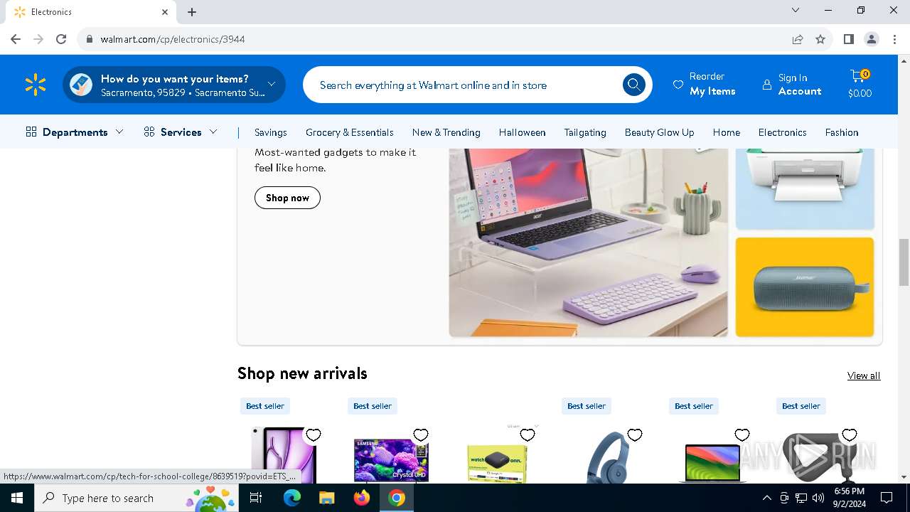Open Chrome three-dot menu
This screenshot has height=512, width=910.
pos(894,39)
